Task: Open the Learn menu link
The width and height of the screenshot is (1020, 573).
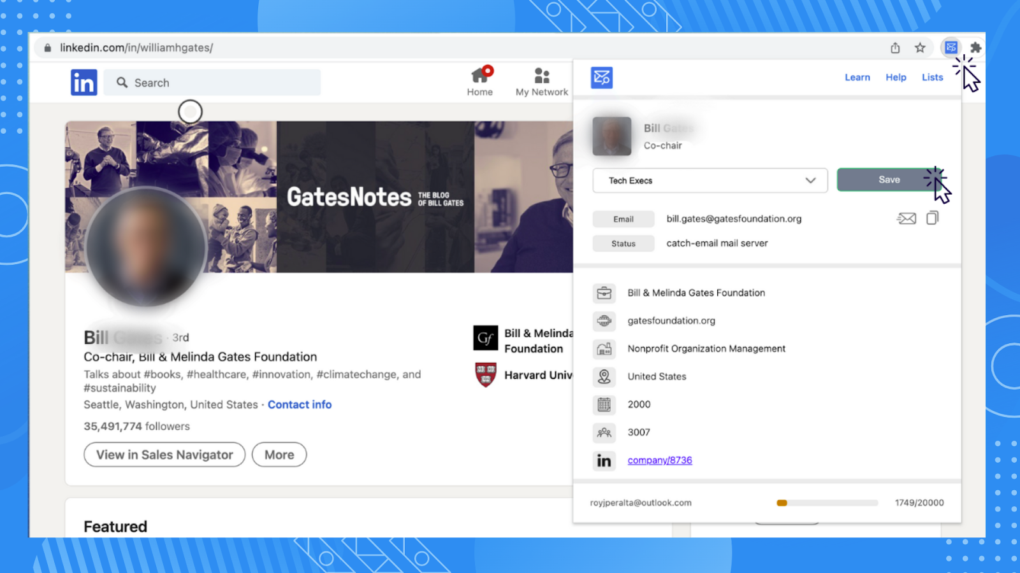Action: [857, 78]
